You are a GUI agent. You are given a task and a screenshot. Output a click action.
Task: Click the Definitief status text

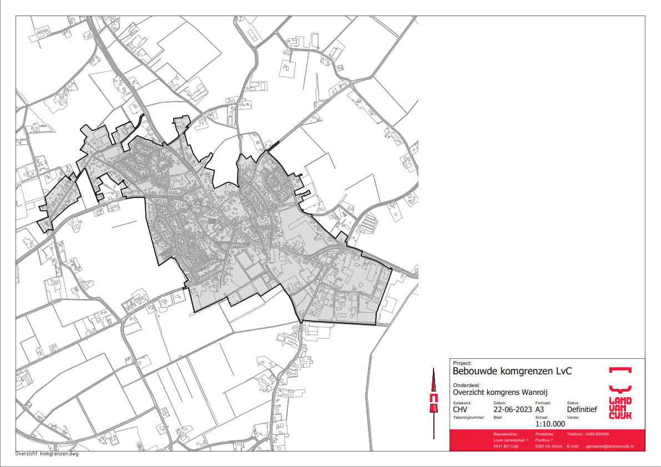pos(582,409)
